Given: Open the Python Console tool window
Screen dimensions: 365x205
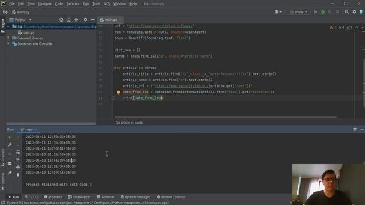Looking at the screenshot, I should coord(171,197).
